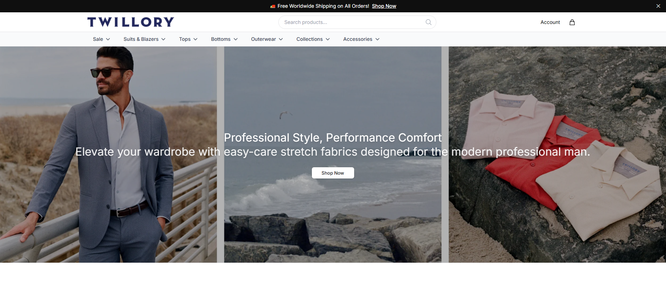Click the "Free Worldwide Shipping on All Orders!" text
Screen dimensions: 666x288
pos(323,6)
